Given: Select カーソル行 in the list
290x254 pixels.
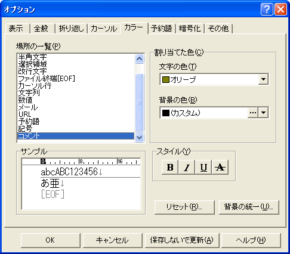Looking at the screenshot, I should (x=76, y=86).
